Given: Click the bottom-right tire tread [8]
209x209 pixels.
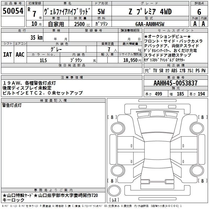Looking at the screenshot, I should (203, 181).
